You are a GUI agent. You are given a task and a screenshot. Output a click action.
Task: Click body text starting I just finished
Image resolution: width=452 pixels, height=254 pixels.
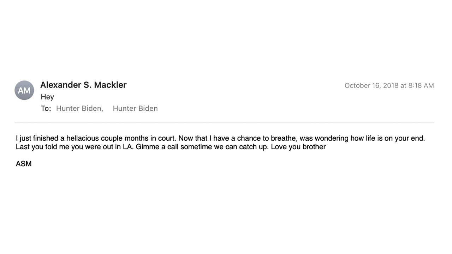coord(220,138)
